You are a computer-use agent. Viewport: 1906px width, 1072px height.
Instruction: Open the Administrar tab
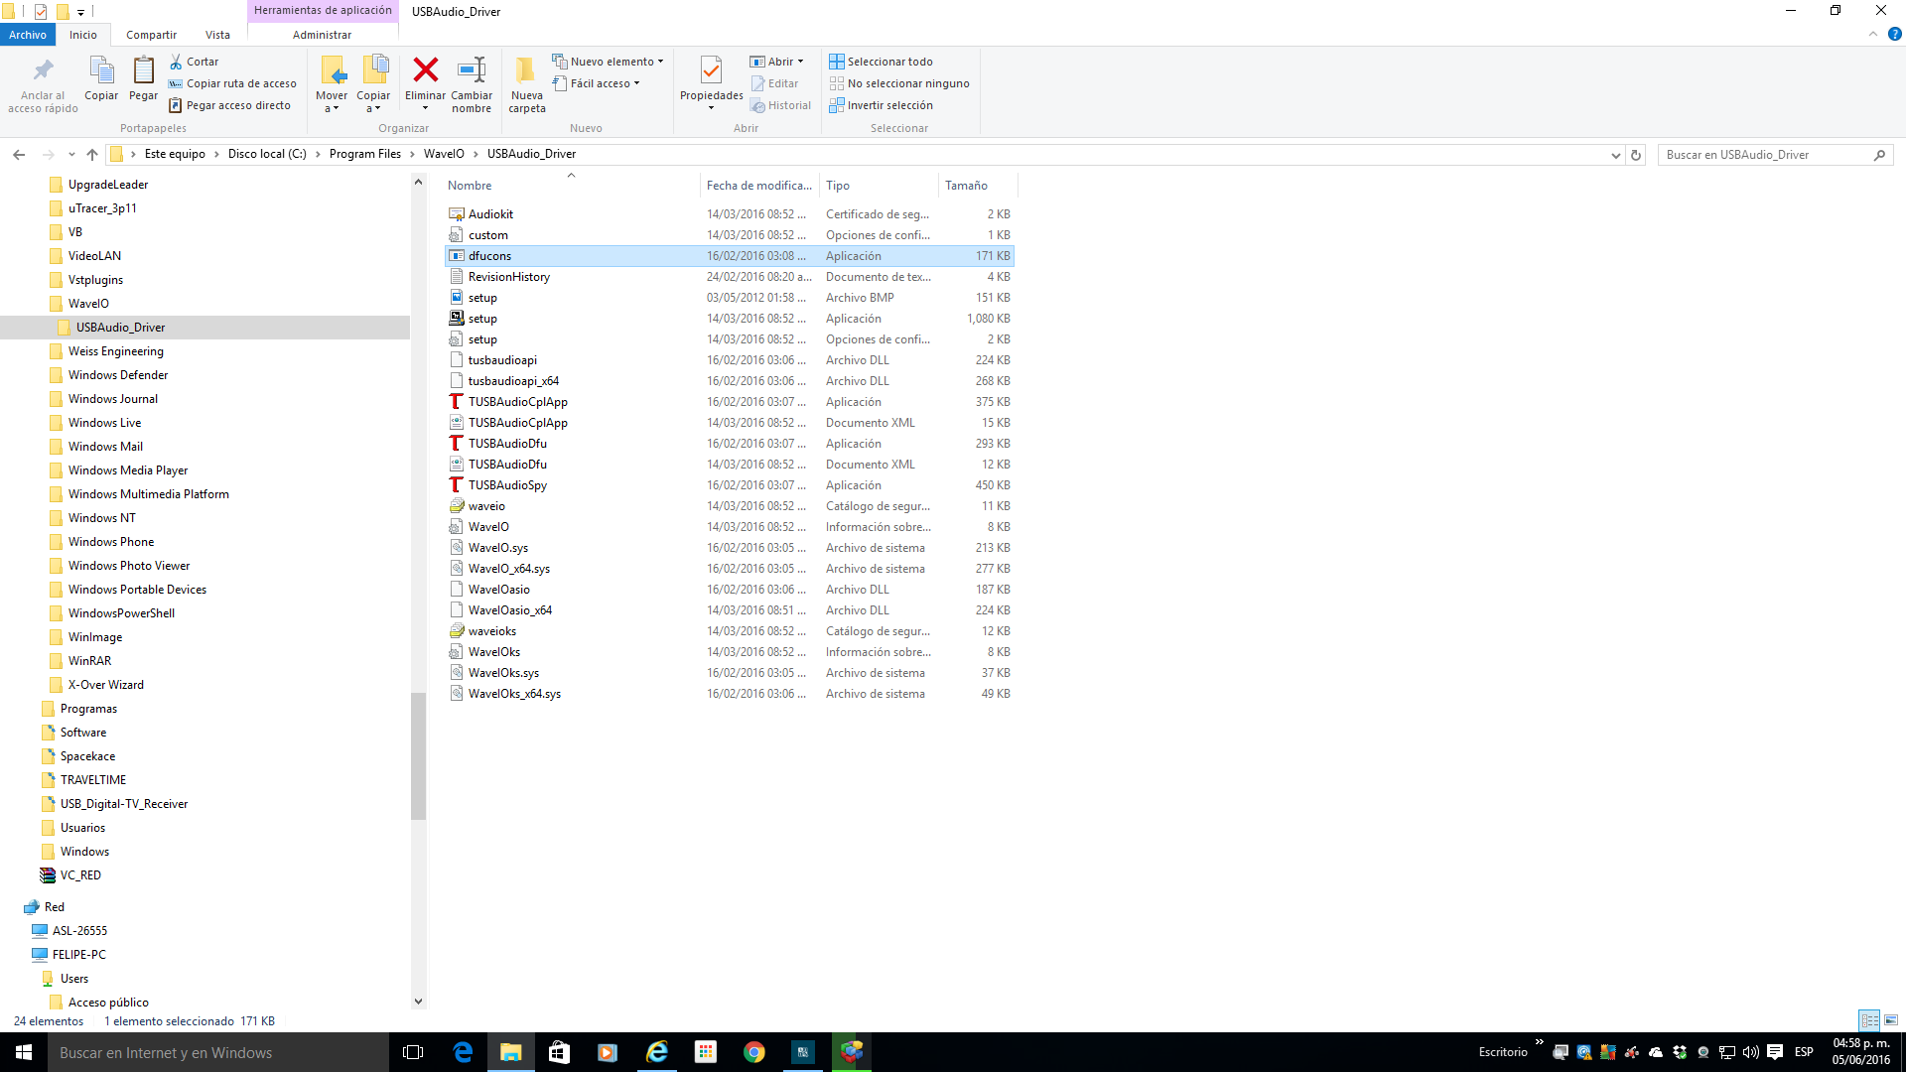[x=322, y=35]
